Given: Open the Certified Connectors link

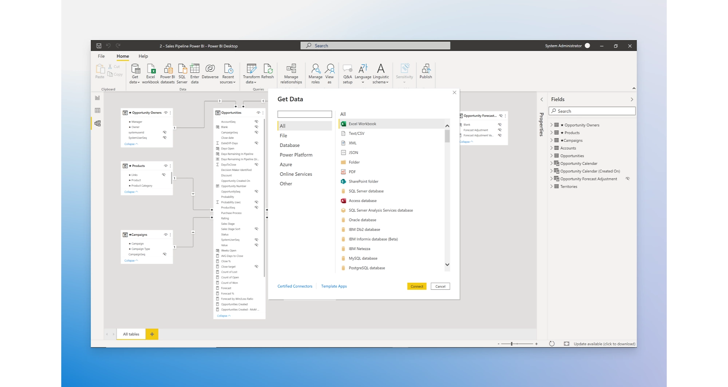Looking at the screenshot, I should click(295, 286).
